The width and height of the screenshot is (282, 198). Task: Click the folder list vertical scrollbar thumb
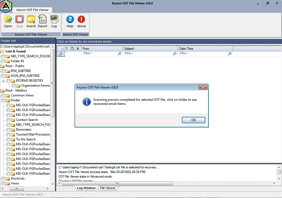(52, 83)
